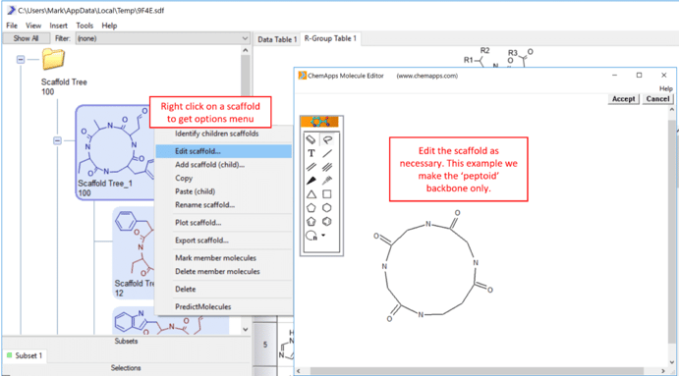Click editor vertical scrollbar down arrow
This screenshot has height=376, width=679.
coord(672,362)
